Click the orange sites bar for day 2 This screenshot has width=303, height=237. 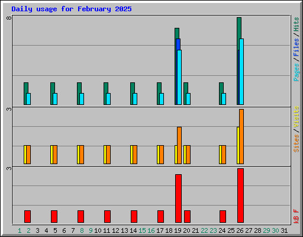point(28,155)
